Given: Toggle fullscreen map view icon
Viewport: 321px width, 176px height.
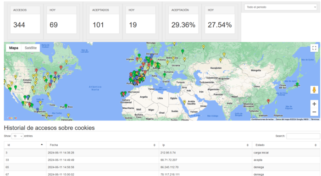Looking at the screenshot, I should pyautogui.click(x=314, y=48).
